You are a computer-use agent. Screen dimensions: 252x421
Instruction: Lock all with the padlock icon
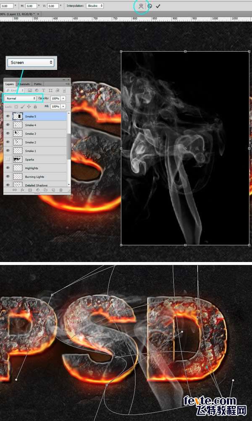tap(35, 106)
